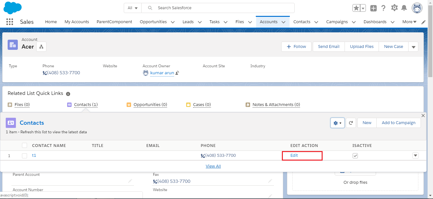View account hierarchy icon next to Acer
Viewport: 433px width, 199px height.
(x=41, y=47)
